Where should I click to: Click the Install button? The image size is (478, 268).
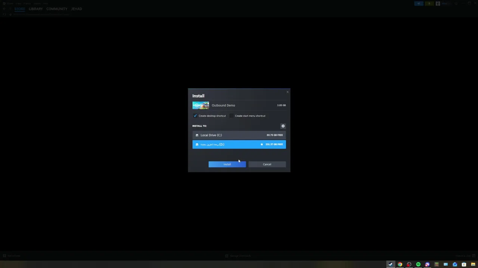coord(227,164)
